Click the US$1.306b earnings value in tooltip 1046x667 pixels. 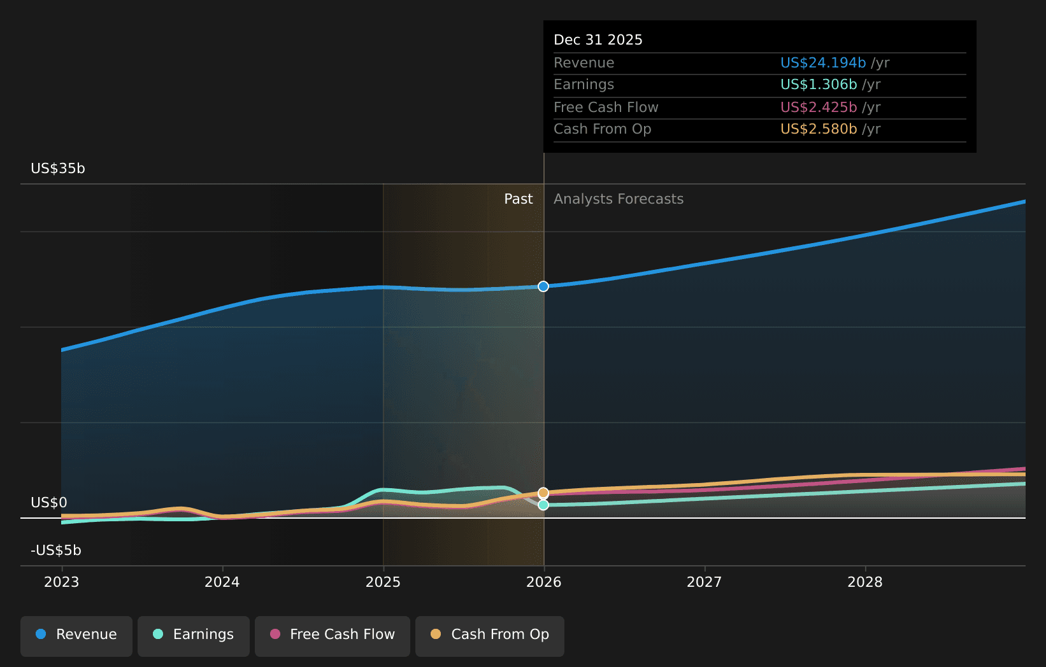(819, 85)
